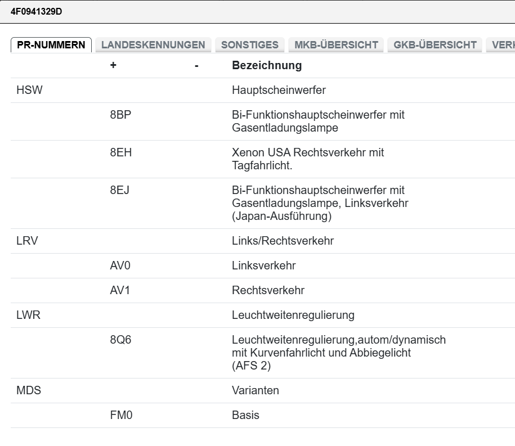This screenshot has width=515, height=446.
Task: Click the LWR Leuchtweitenregulierung group row
Action: point(263,315)
